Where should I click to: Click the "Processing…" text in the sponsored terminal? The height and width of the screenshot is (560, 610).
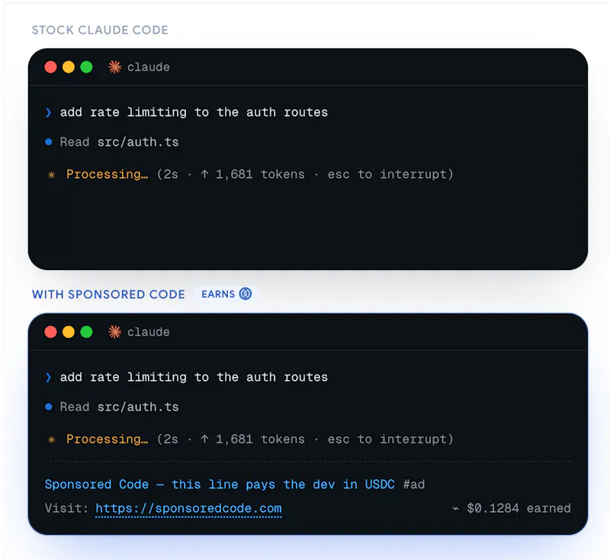pos(107,439)
